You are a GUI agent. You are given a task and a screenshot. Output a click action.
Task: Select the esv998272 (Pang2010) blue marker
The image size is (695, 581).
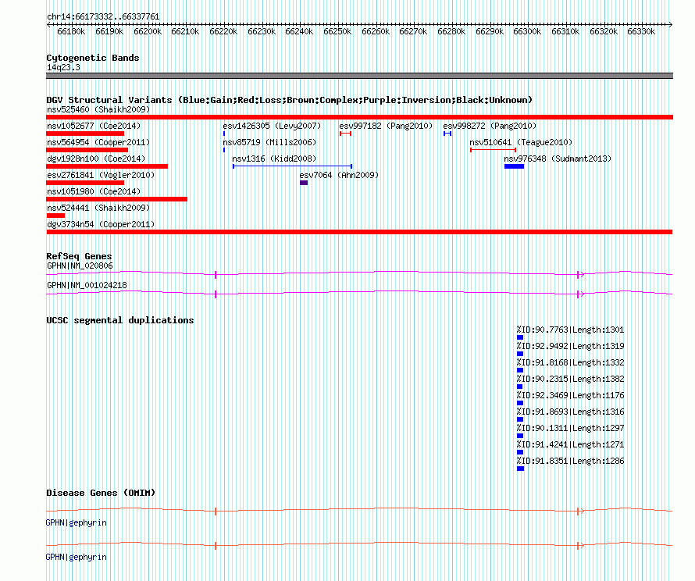(447, 134)
